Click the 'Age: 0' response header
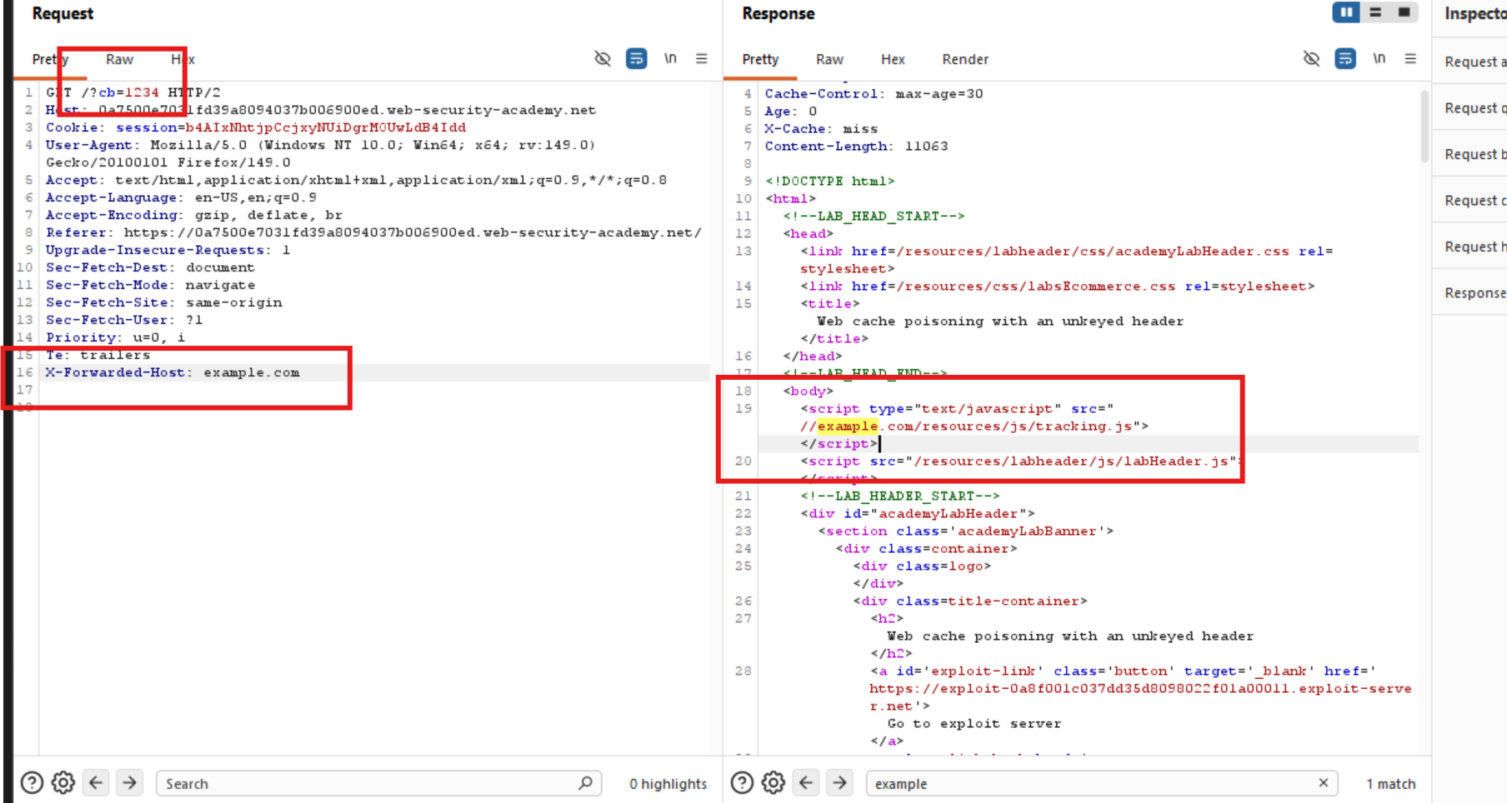 pos(791,111)
